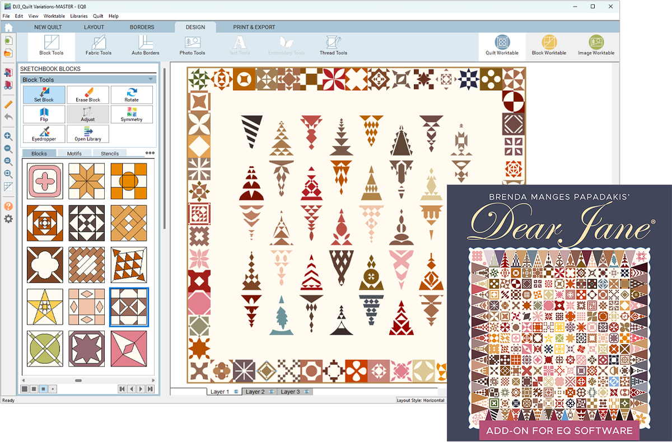Open the Quilt menu

tap(98, 16)
